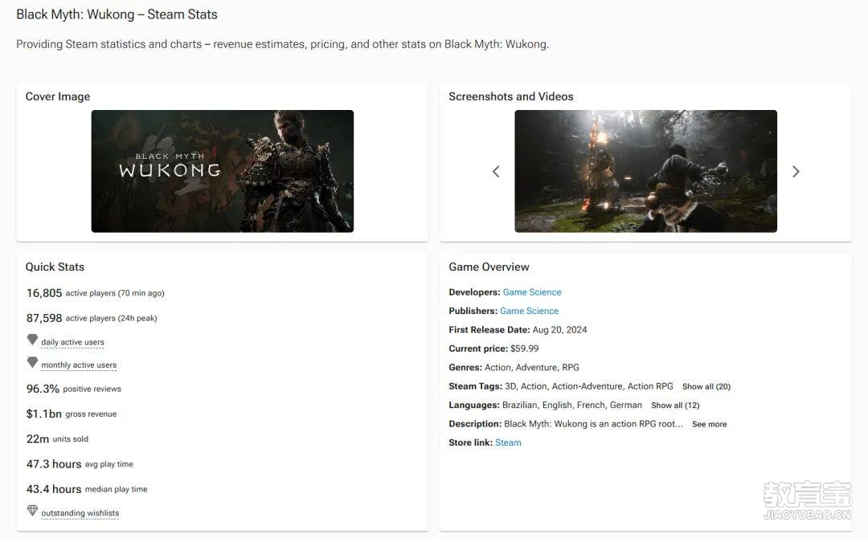Screen dimensions: 868x538
Task: Click the Genres: Action, Adventure, RPG line
Action: point(514,367)
